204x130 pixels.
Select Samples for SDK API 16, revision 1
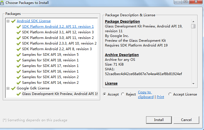click(x=50, y=71)
